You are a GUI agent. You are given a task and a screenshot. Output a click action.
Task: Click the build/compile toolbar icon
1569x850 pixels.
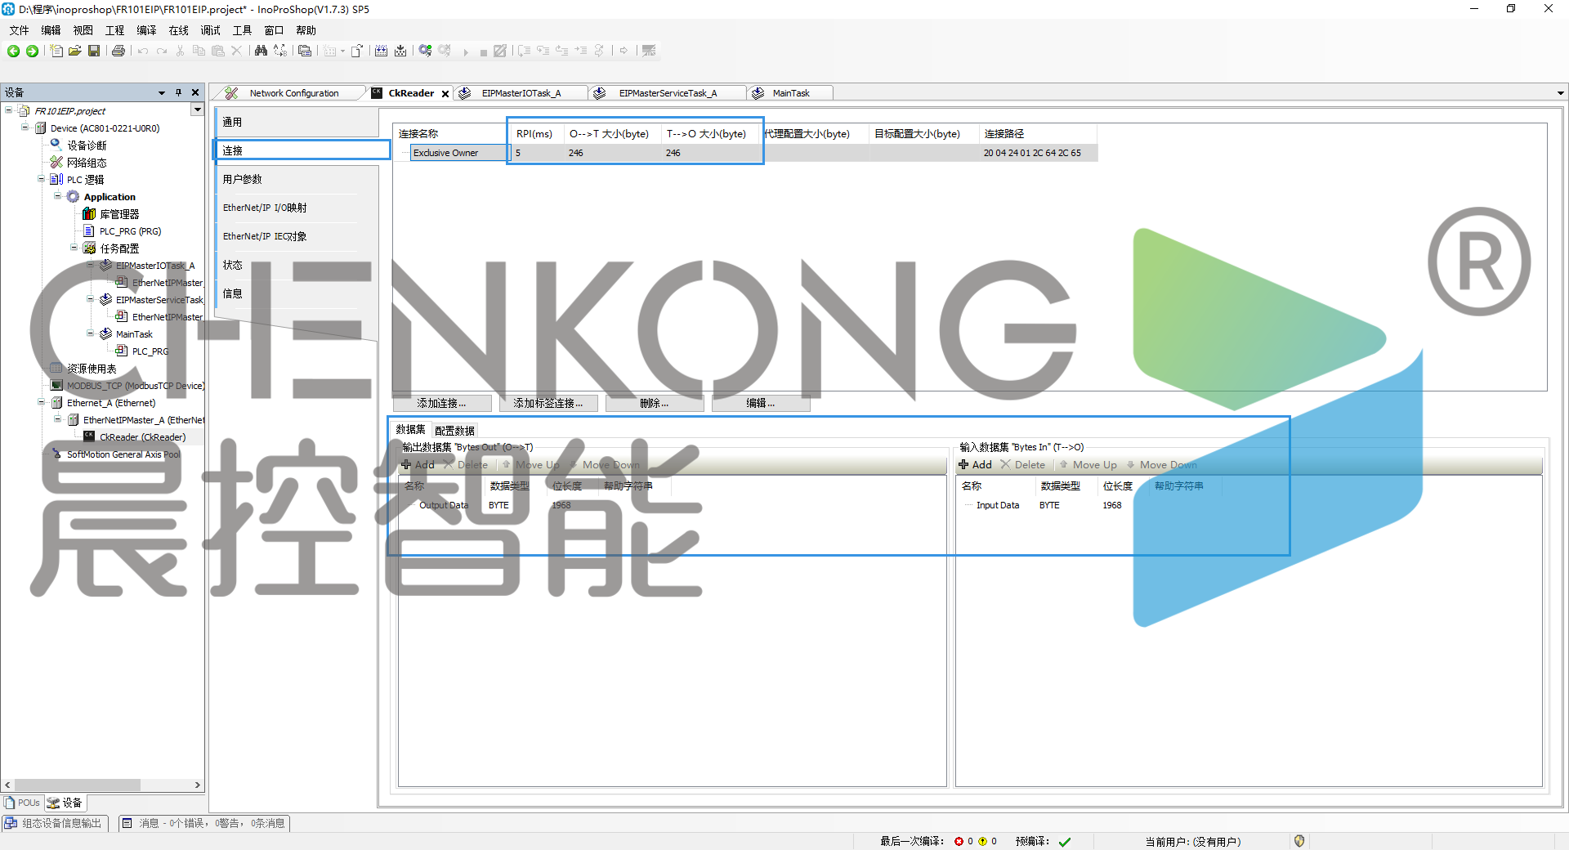pyautogui.click(x=381, y=51)
